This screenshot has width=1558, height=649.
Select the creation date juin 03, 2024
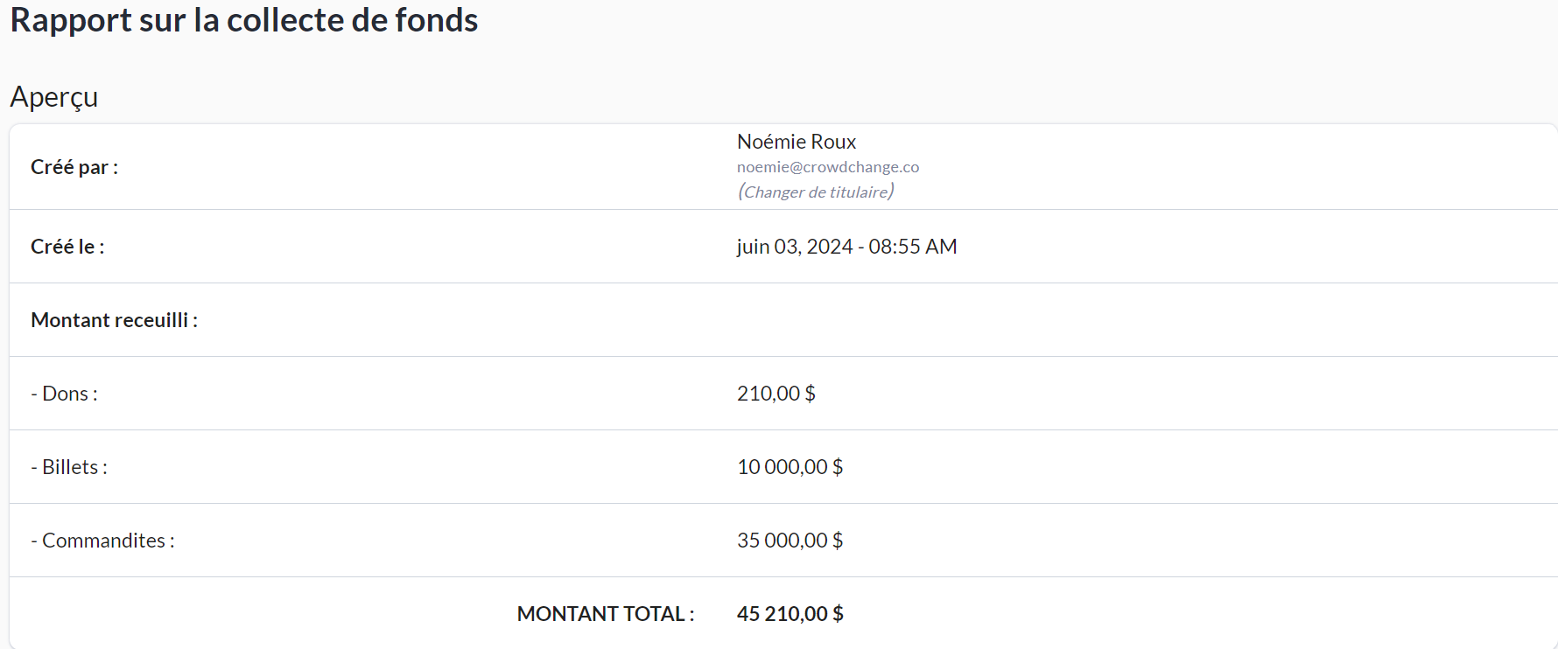click(x=794, y=247)
